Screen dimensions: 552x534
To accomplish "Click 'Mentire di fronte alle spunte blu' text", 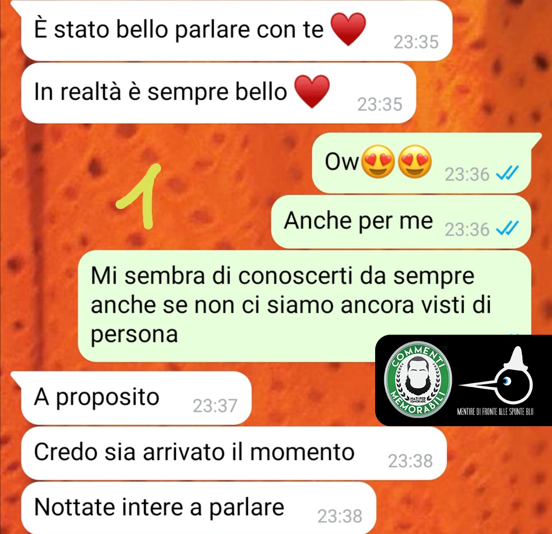I will point(495,411).
